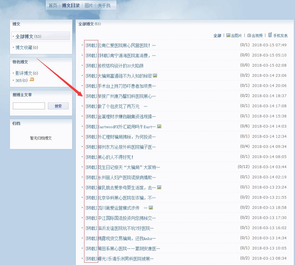Click the picture icon beside 含图片
This screenshot has height=265, width=295.
(x=228, y=35)
